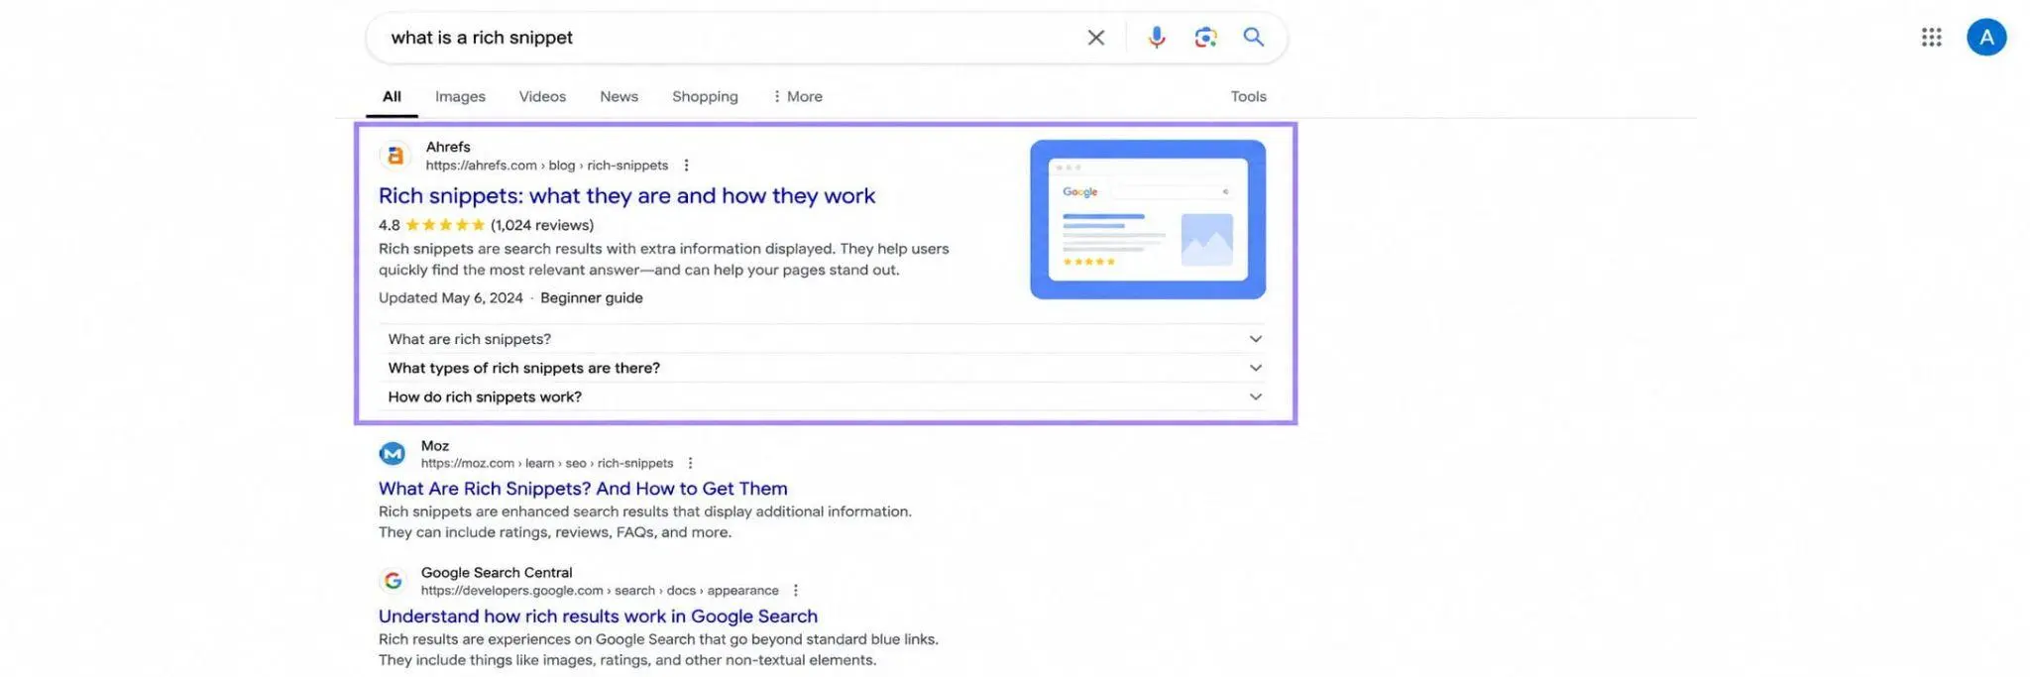The image size is (2030, 677).
Task: Switch to the Videos tab
Action: (x=542, y=96)
